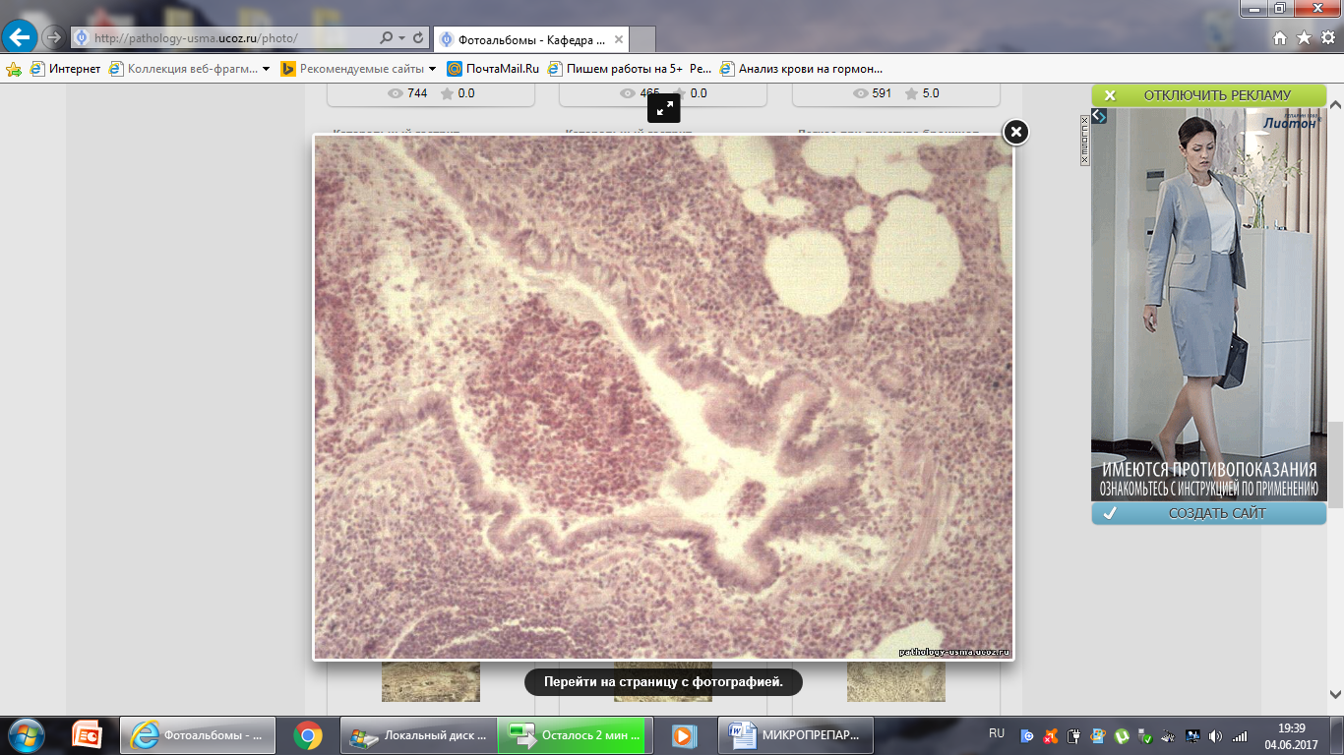This screenshot has width=1344, height=755.
Task: Click the 744 views eye icon
Action: [x=396, y=93]
